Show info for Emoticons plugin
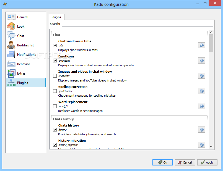Image resolution: width=223 pixels, height=171 pixels. (x=201, y=61)
